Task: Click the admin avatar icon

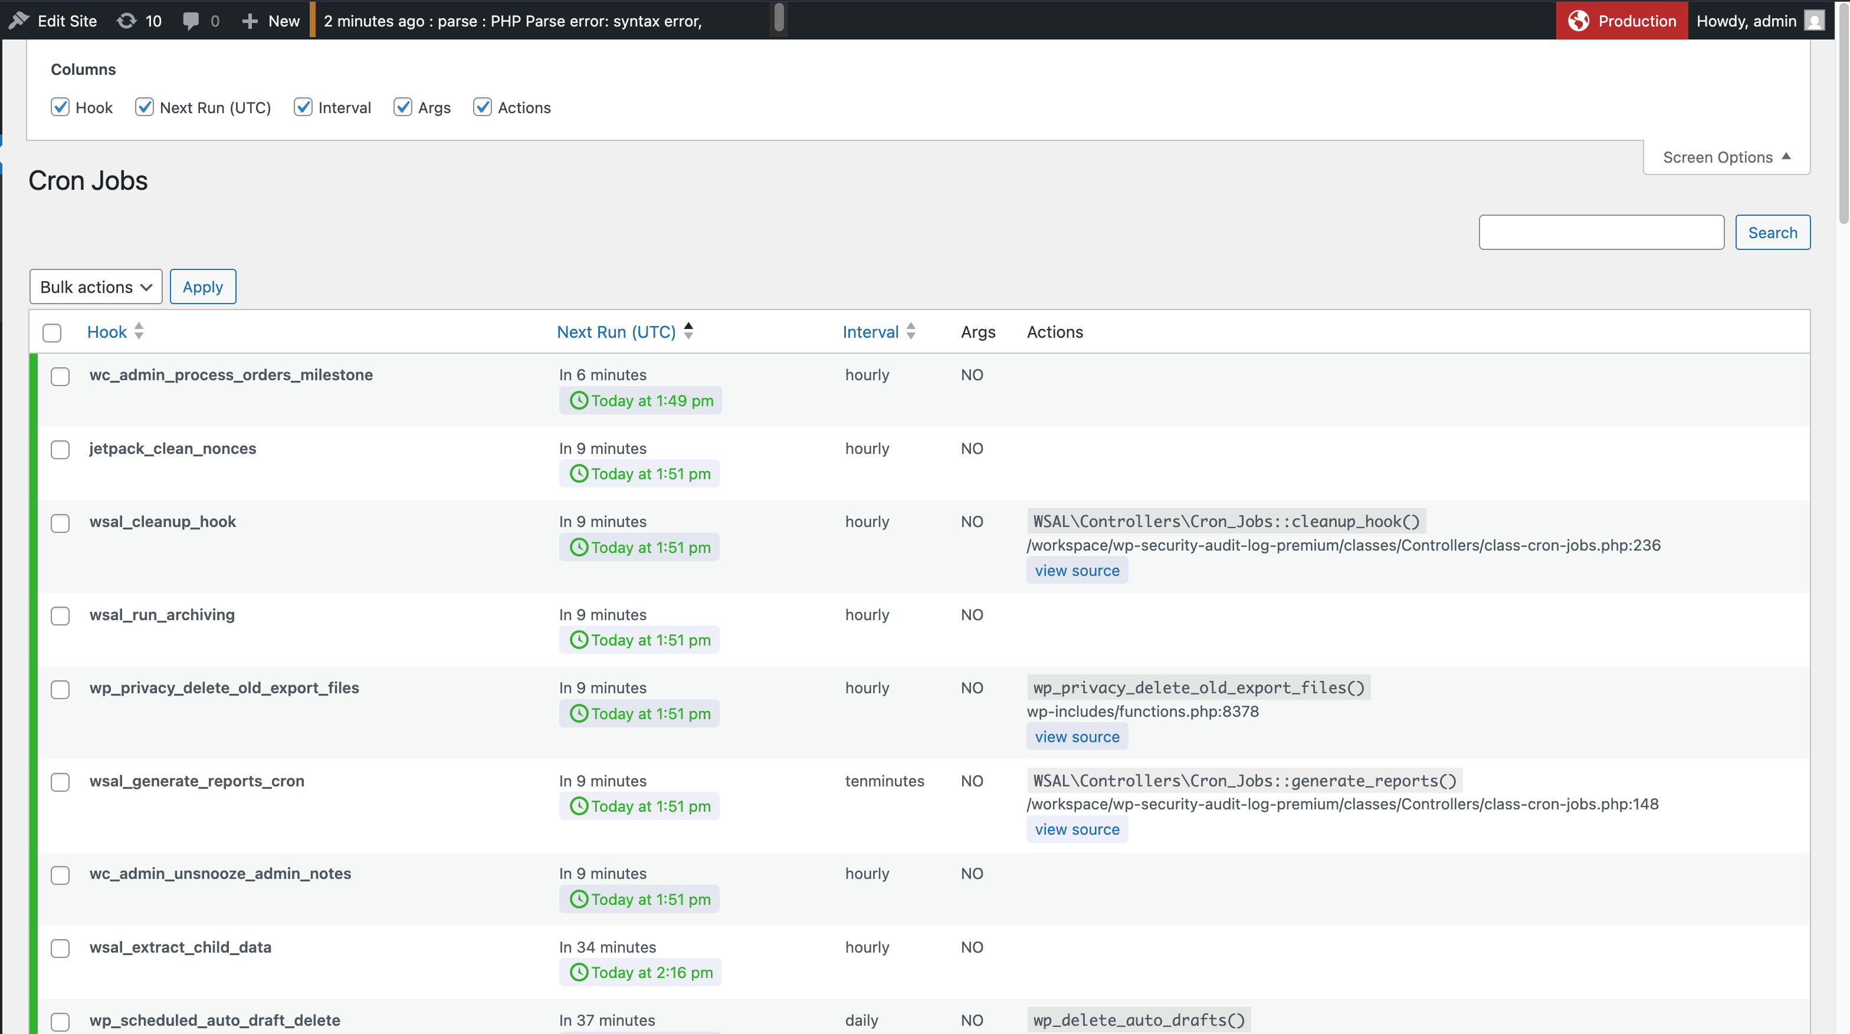Action: point(1815,21)
